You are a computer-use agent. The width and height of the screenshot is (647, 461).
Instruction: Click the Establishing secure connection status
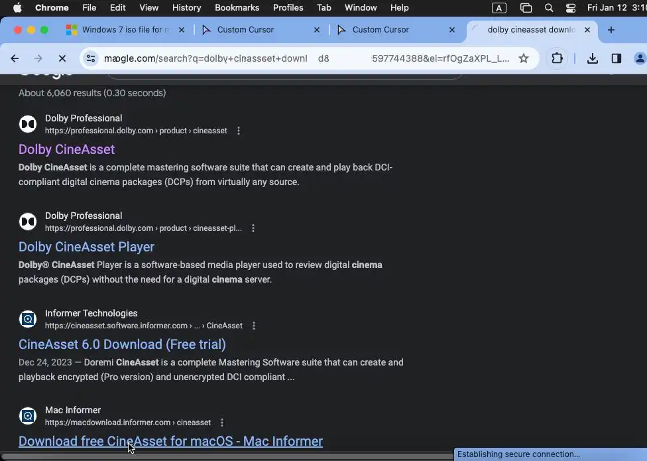[518, 454]
